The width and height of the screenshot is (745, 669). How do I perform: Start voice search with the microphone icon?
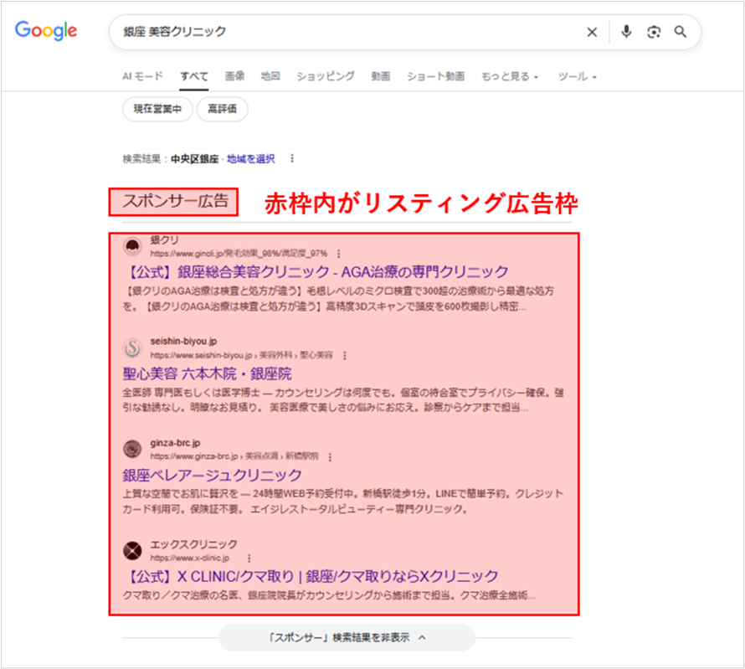(625, 32)
